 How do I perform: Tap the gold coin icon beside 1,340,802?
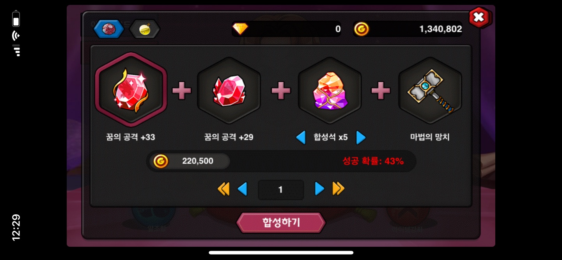[x=362, y=29]
